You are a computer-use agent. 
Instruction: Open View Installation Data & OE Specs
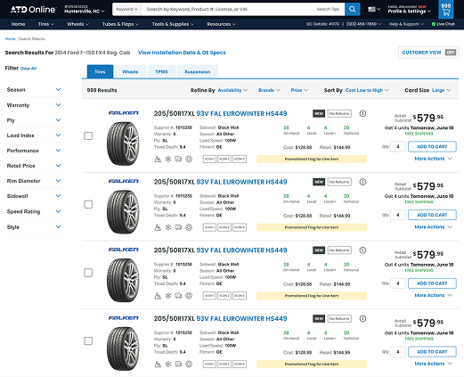[x=182, y=53]
